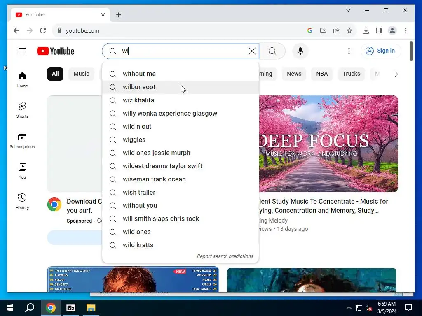Click the magnifier search button next to search box
The height and width of the screenshot is (316, 422).
[x=272, y=51]
